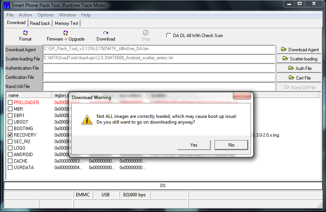The image size is (326, 212).
Task: Confirm the warning by clicking Yes
Action: [x=193, y=145]
